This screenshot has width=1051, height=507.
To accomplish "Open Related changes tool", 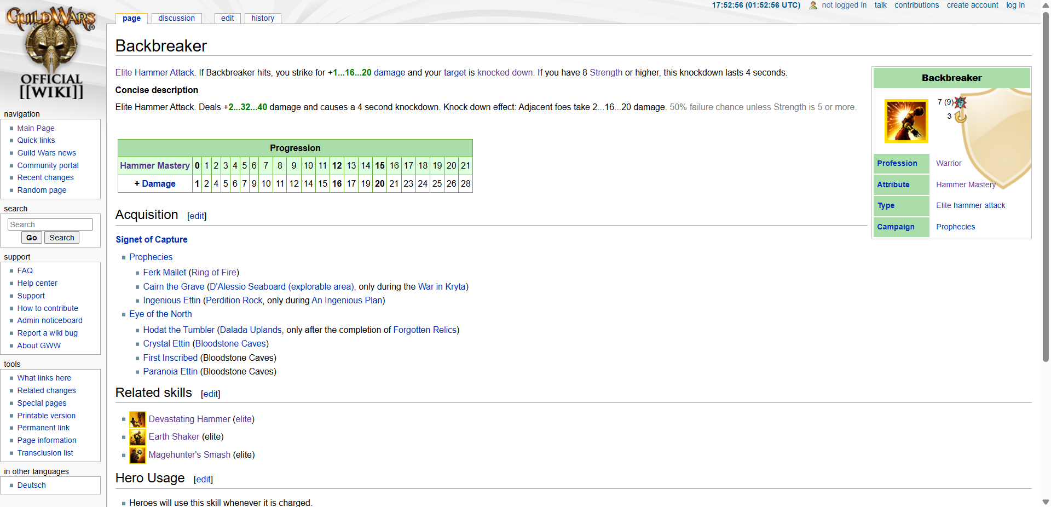I will coord(47,390).
